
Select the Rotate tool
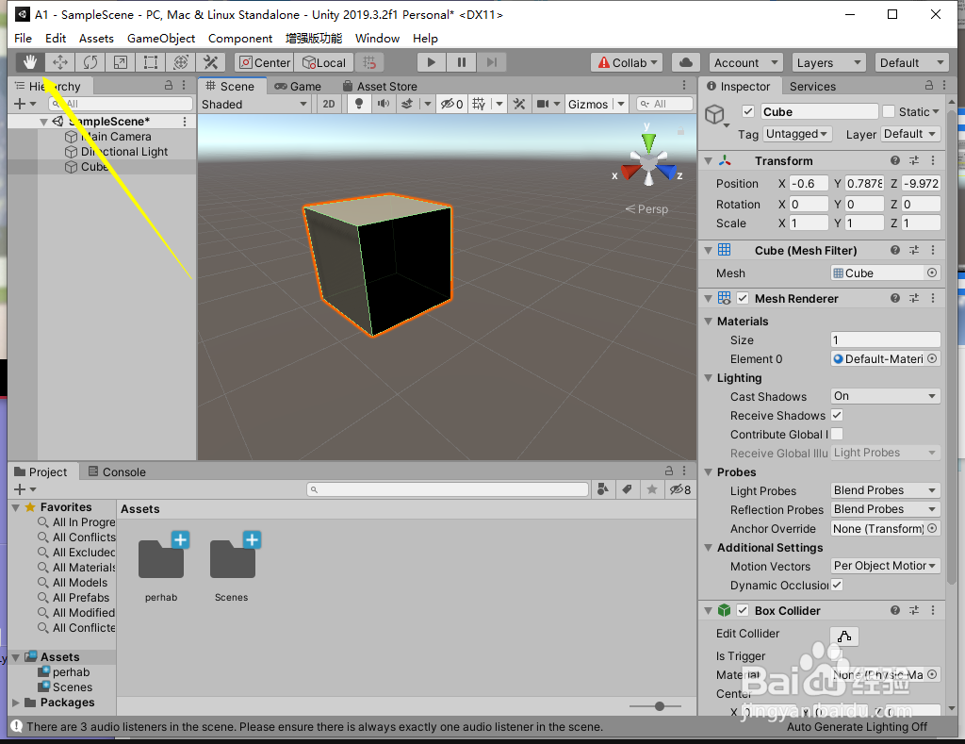tap(90, 62)
